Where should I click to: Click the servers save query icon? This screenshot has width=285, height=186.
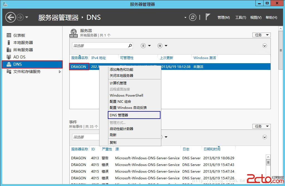[160, 46]
